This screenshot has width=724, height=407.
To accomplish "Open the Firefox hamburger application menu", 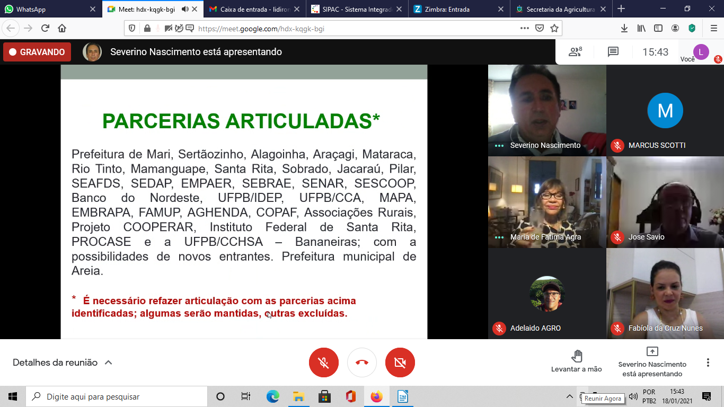I will pyautogui.click(x=713, y=29).
